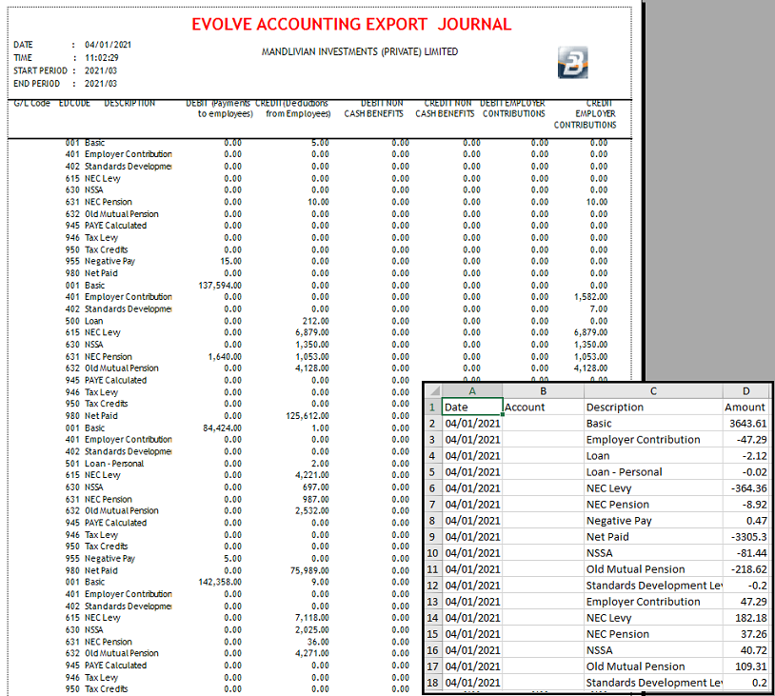Click the NEC Levy credit value 7,118.00

(312, 618)
